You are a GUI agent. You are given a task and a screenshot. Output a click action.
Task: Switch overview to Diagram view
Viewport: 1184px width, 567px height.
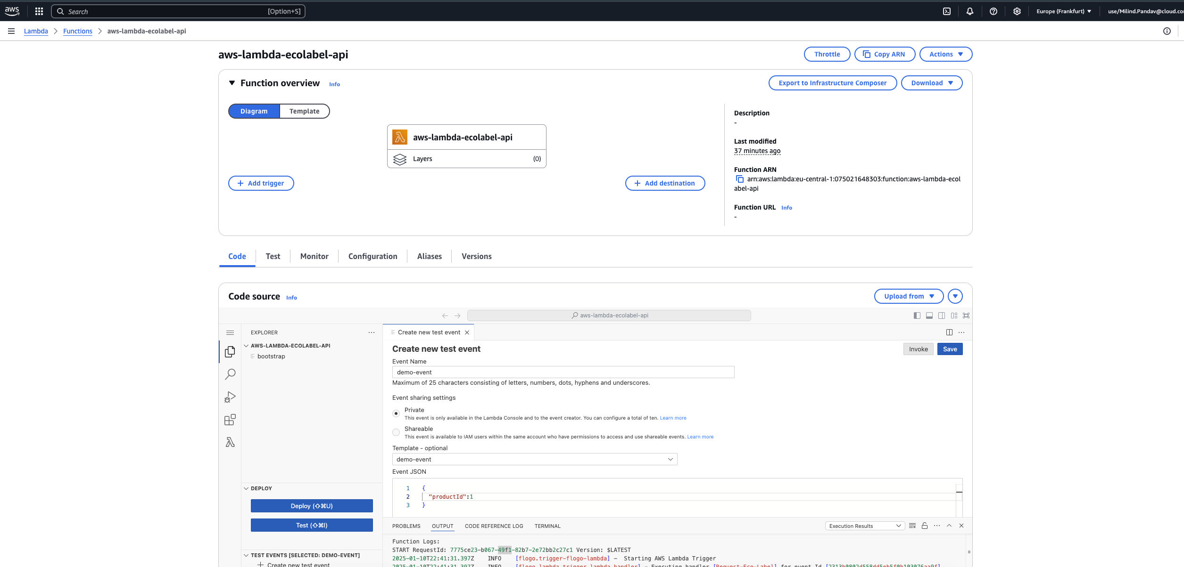click(x=254, y=111)
